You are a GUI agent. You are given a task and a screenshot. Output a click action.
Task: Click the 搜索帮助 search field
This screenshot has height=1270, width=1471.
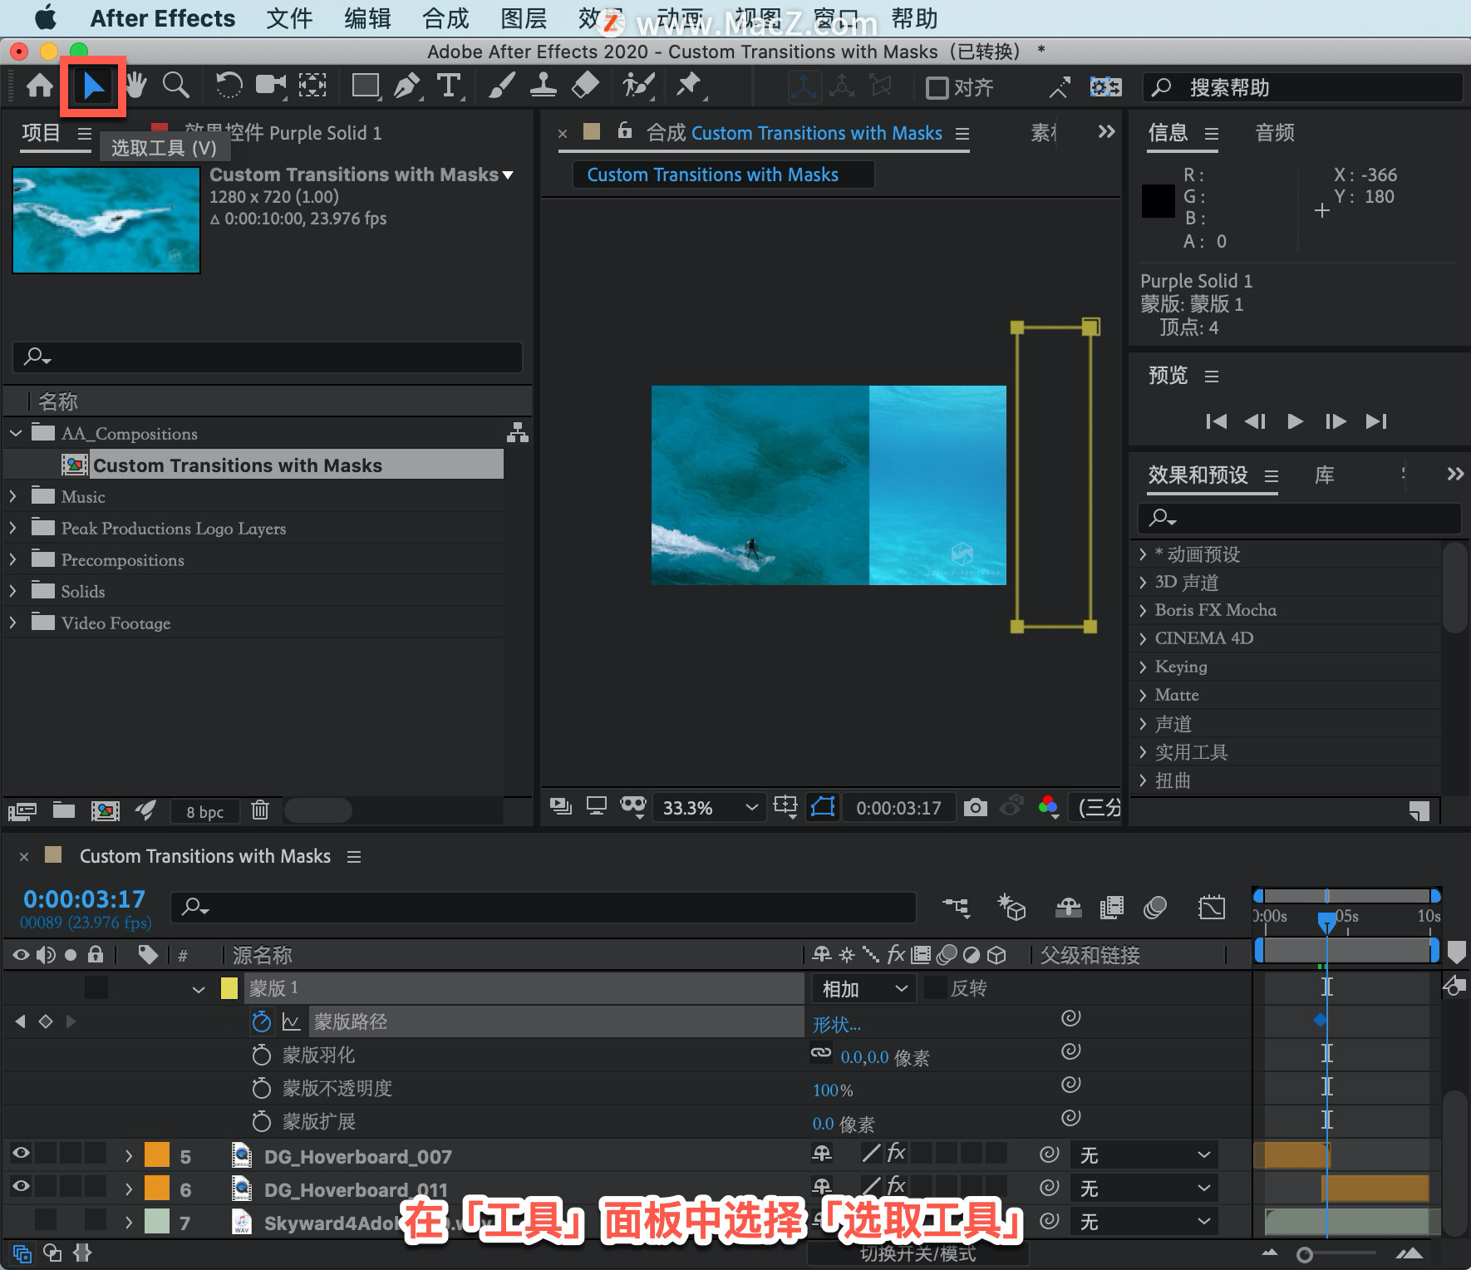click(x=1303, y=87)
